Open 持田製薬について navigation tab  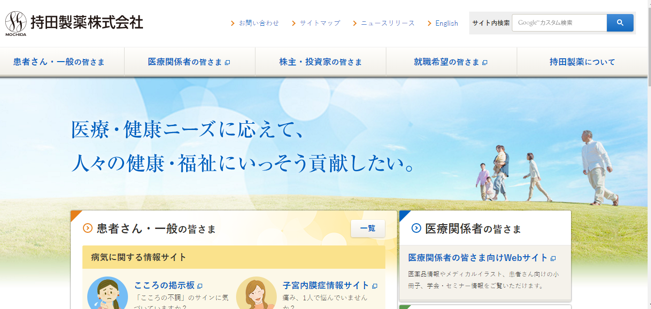(x=582, y=62)
